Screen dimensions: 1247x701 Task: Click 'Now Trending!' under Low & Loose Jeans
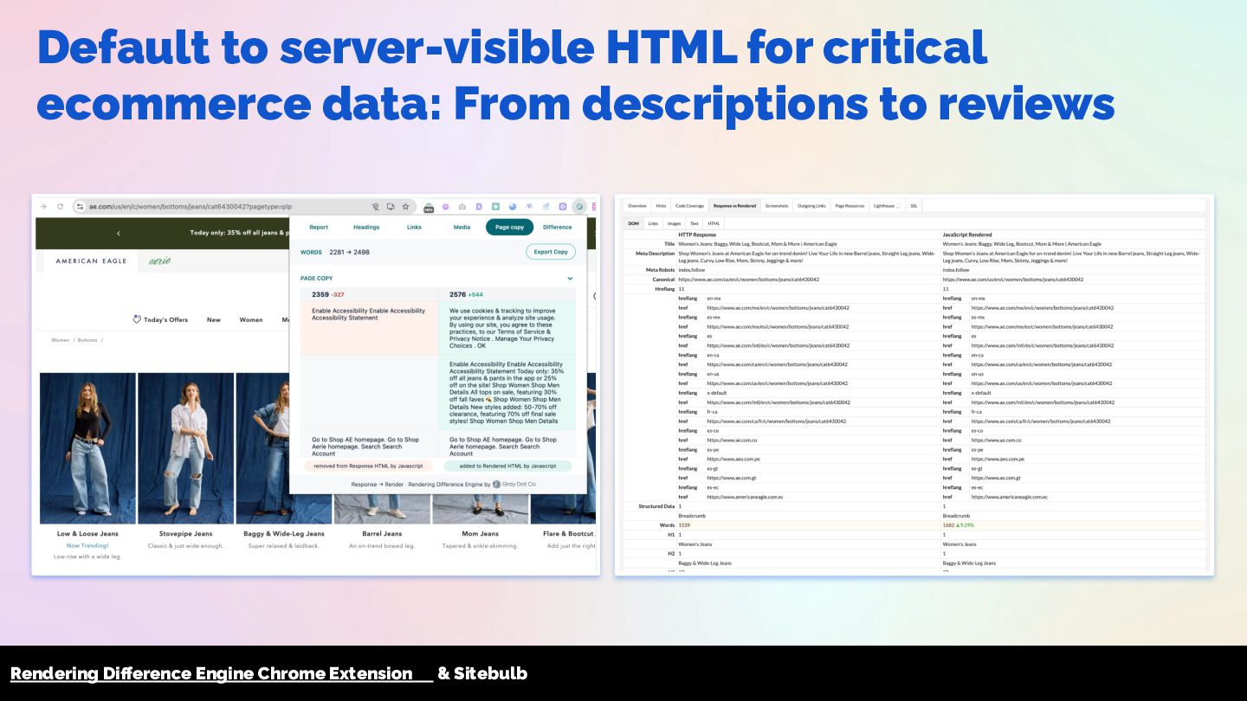[x=87, y=546]
